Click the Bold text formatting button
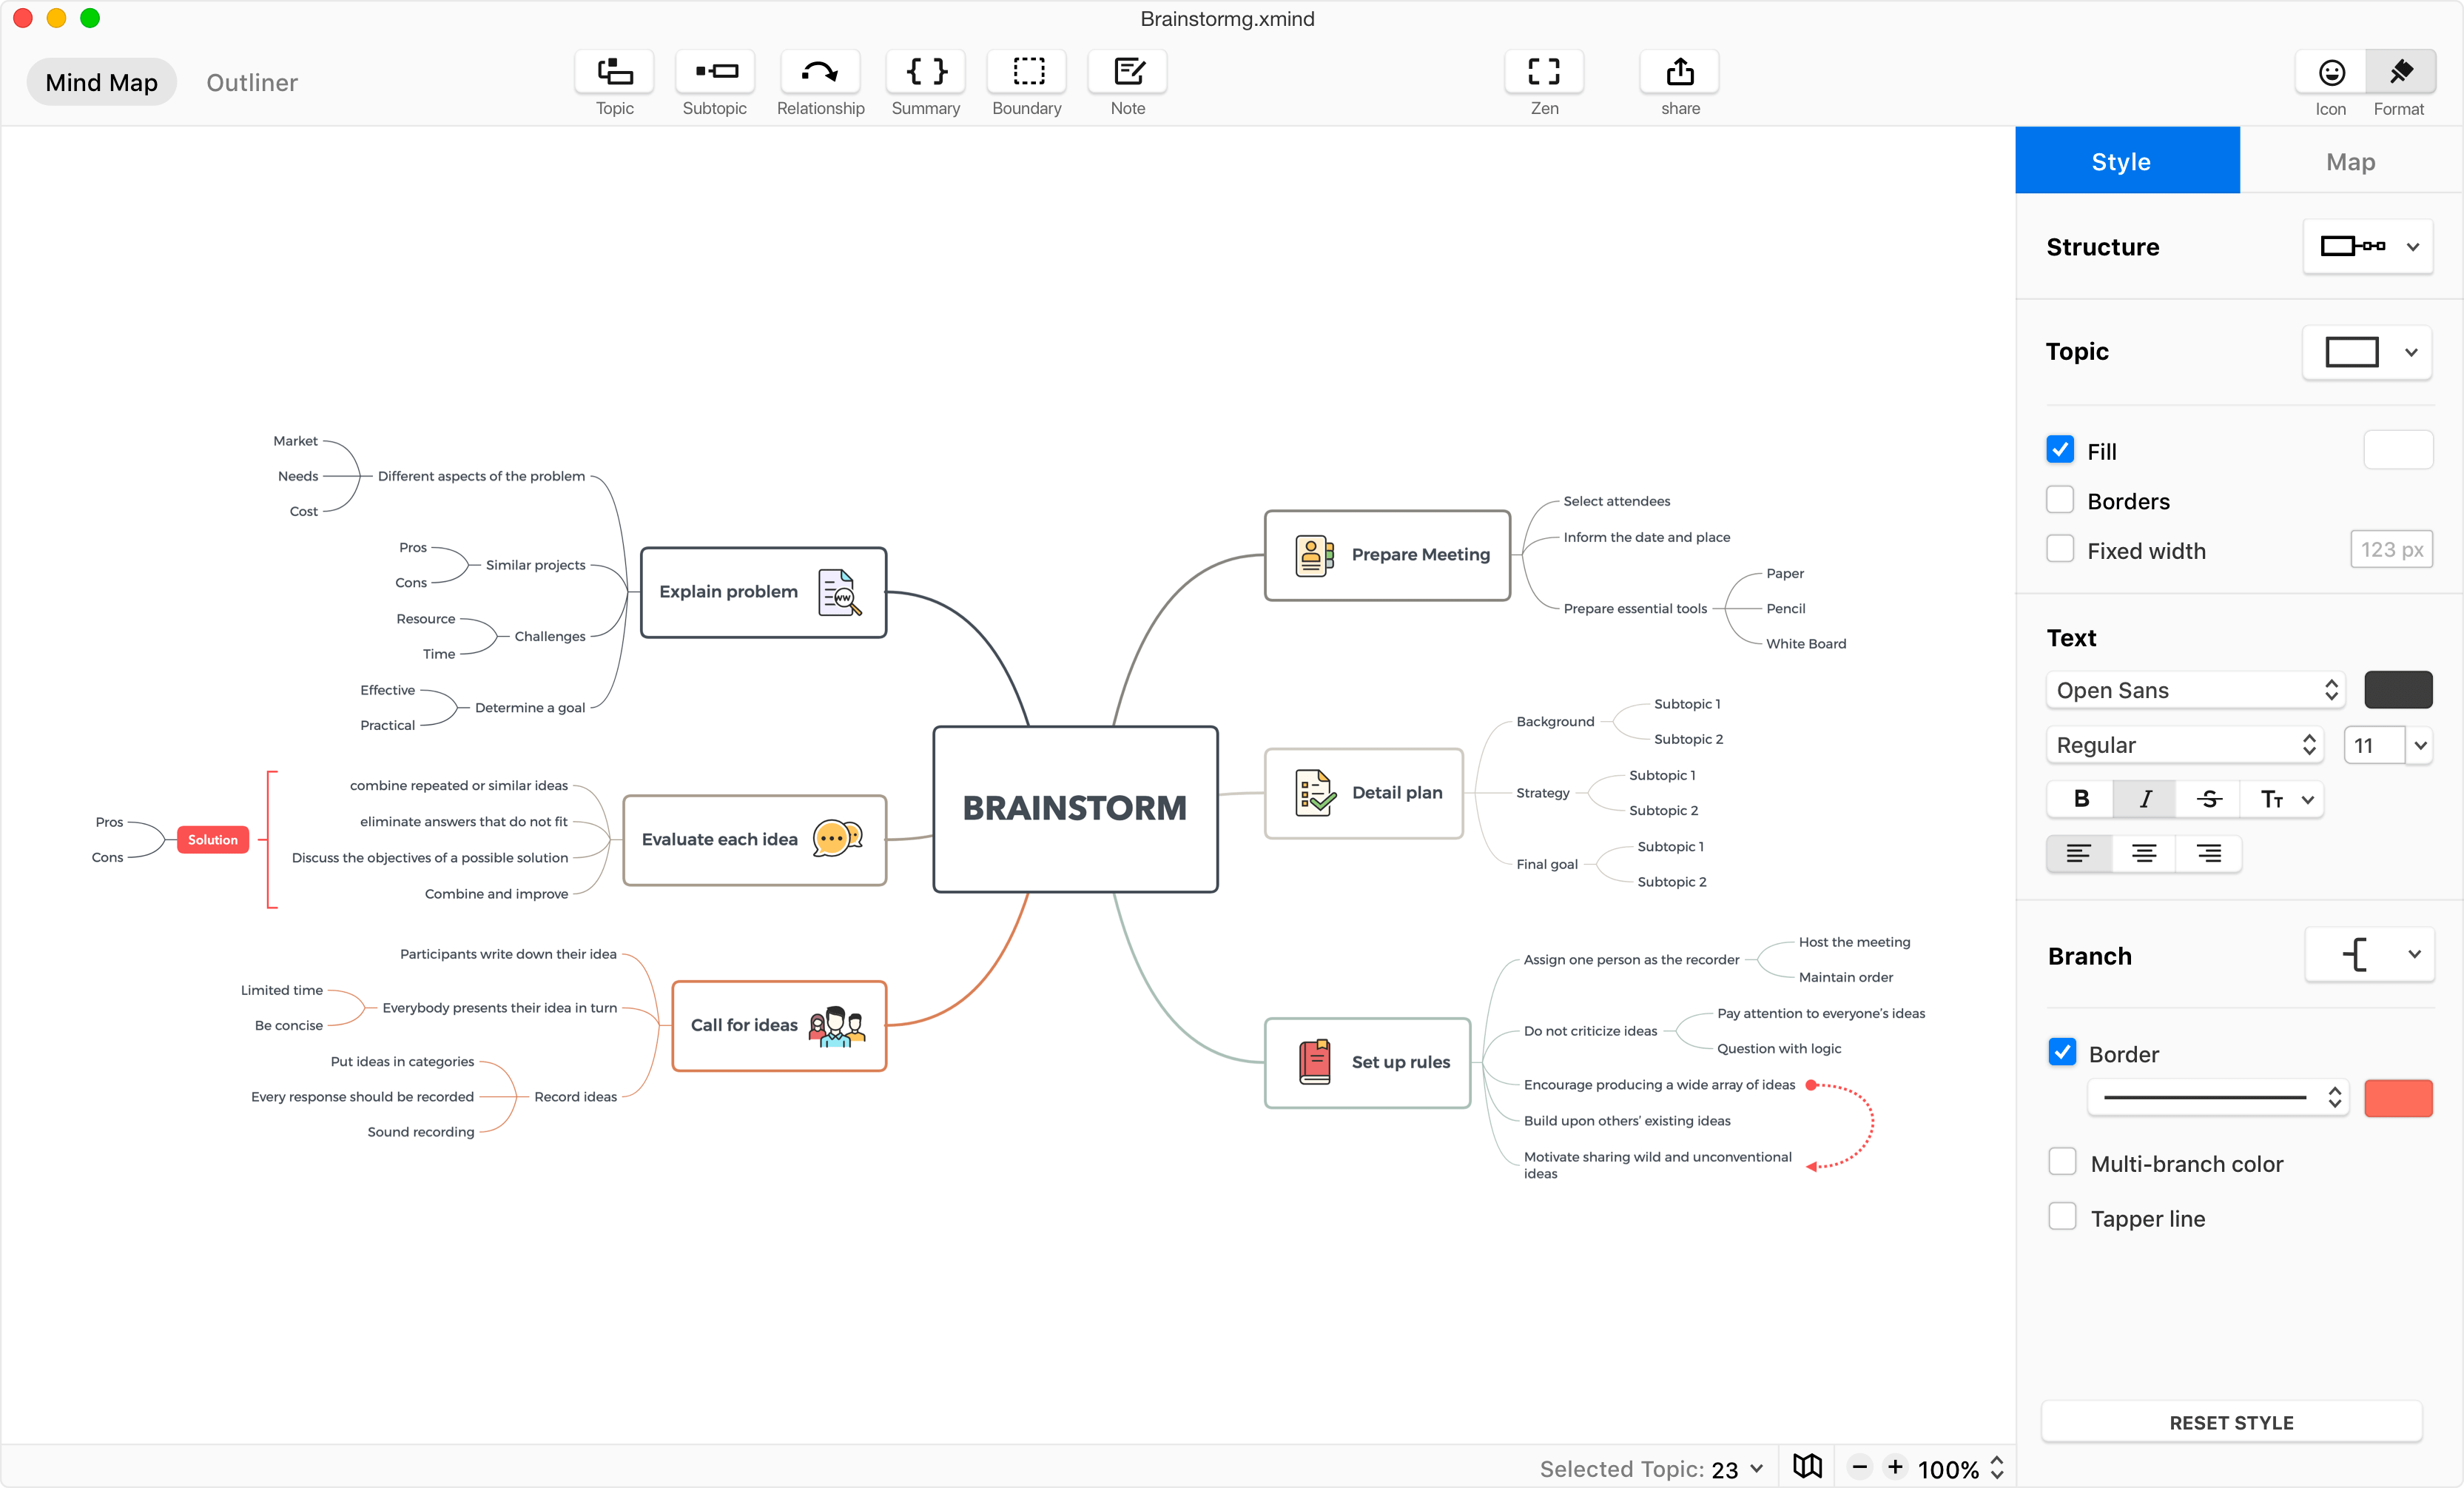 (x=2082, y=800)
